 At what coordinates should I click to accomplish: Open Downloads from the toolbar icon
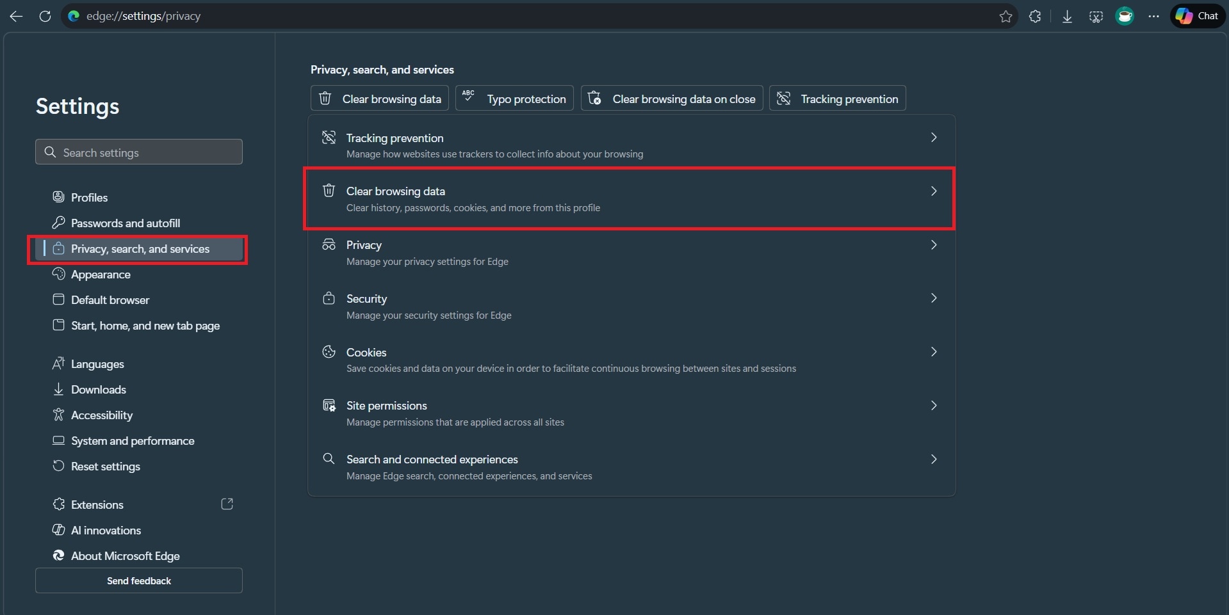[1066, 16]
